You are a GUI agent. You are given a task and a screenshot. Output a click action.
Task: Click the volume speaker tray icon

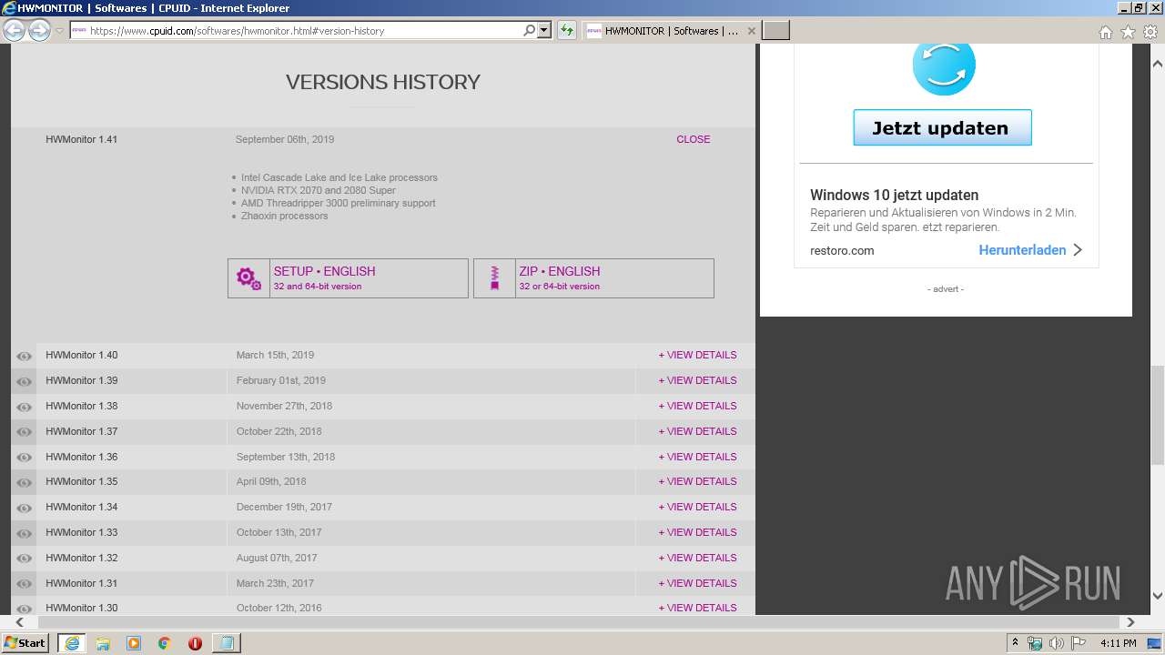(1056, 643)
